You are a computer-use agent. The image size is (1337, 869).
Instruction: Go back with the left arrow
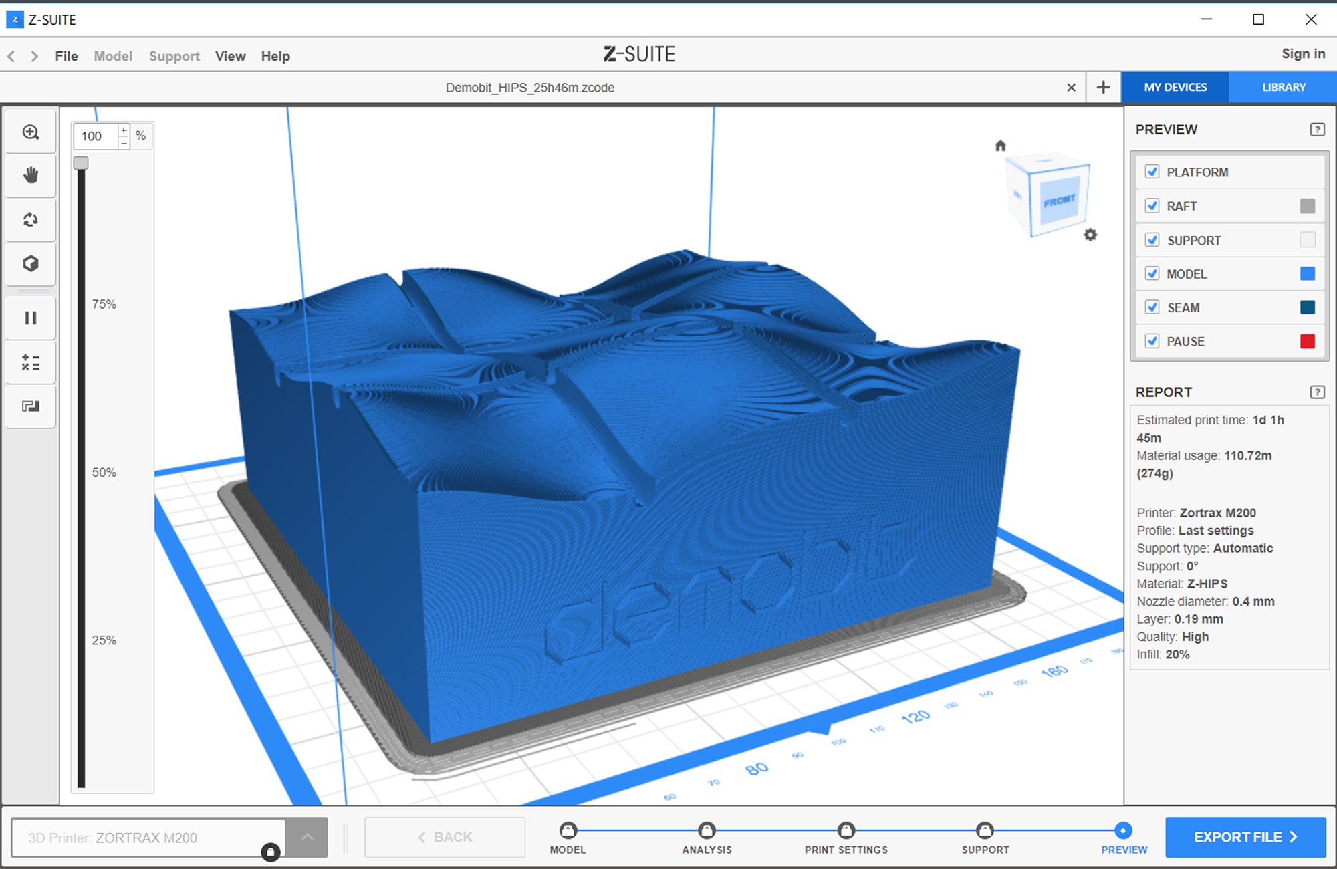(x=11, y=57)
